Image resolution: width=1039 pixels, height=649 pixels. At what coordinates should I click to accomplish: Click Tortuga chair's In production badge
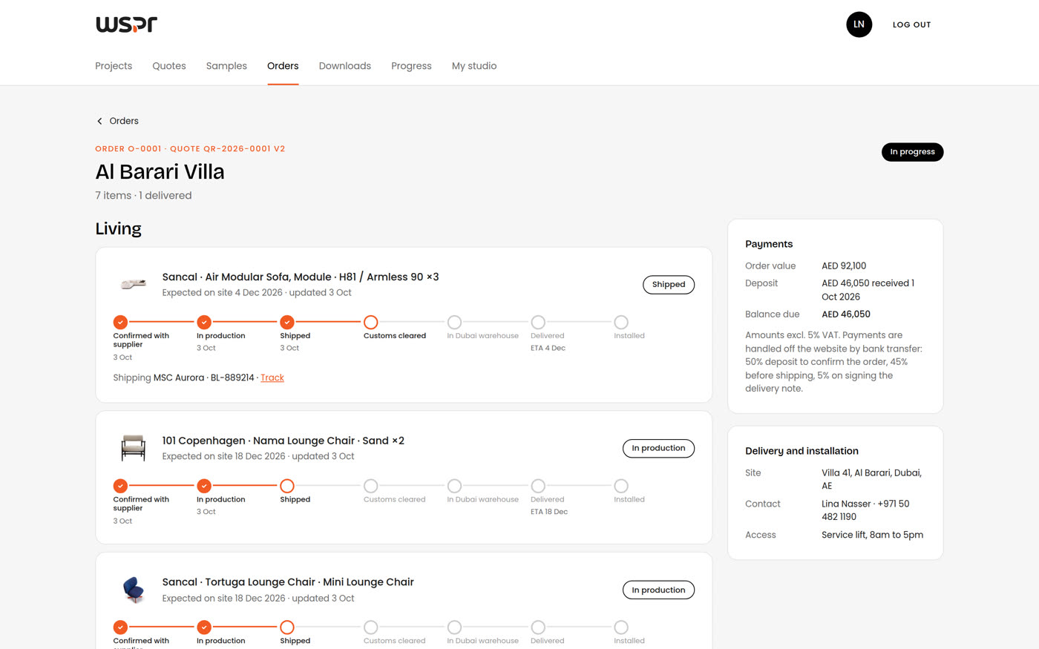pos(658,590)
